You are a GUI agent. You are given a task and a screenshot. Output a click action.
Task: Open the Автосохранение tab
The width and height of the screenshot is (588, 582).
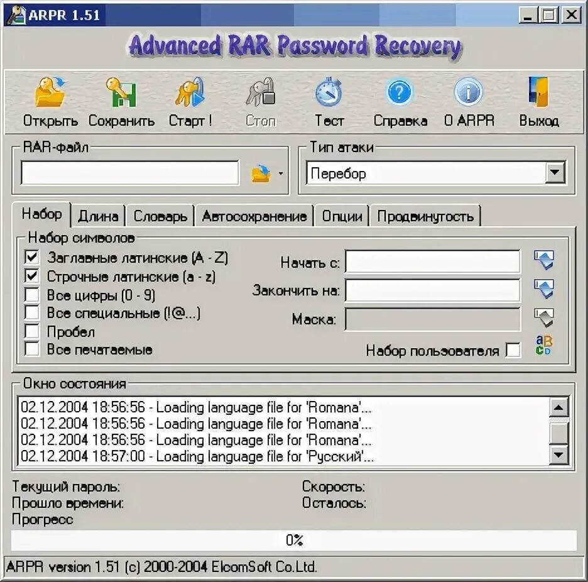pos(254,216)
